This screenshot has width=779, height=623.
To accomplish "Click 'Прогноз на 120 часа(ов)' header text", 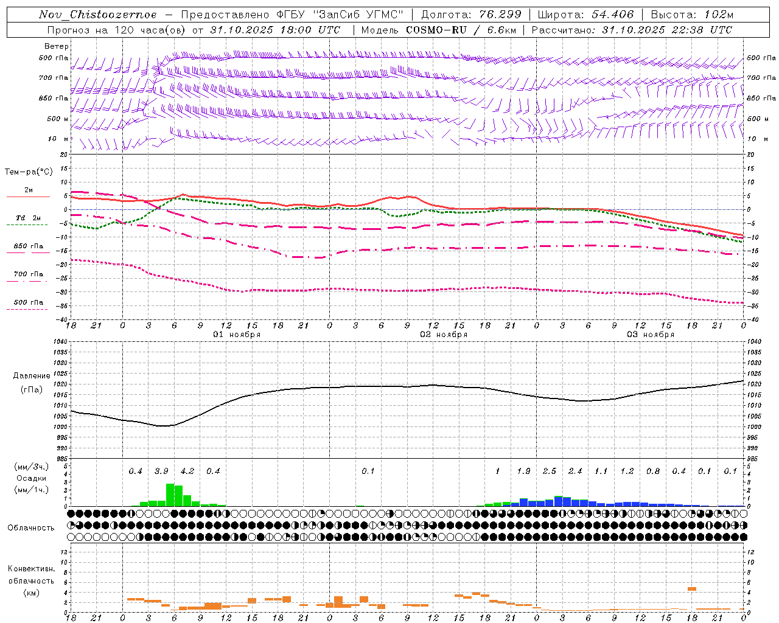I will [117, 30].
